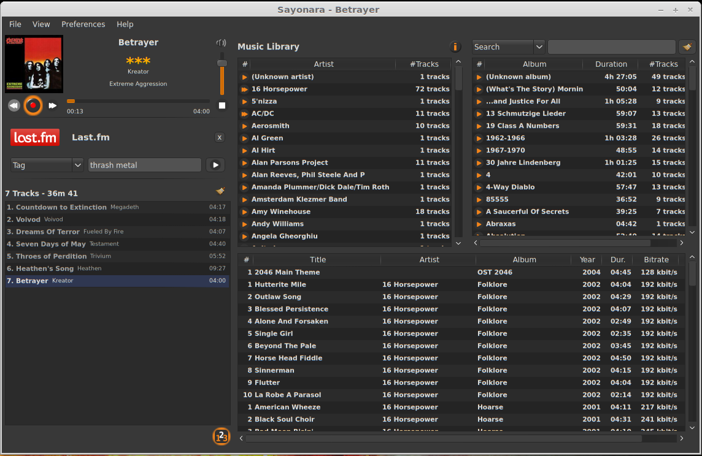The height and width of the screenshot is (456, 702).
Task: Click the artist list scroll down arrow
Action: click(458, 243)
